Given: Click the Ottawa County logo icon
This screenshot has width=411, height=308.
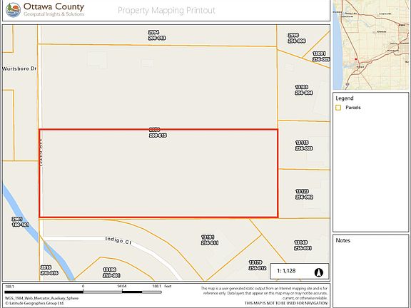Looking at the screenshot, I should [13, 10].
